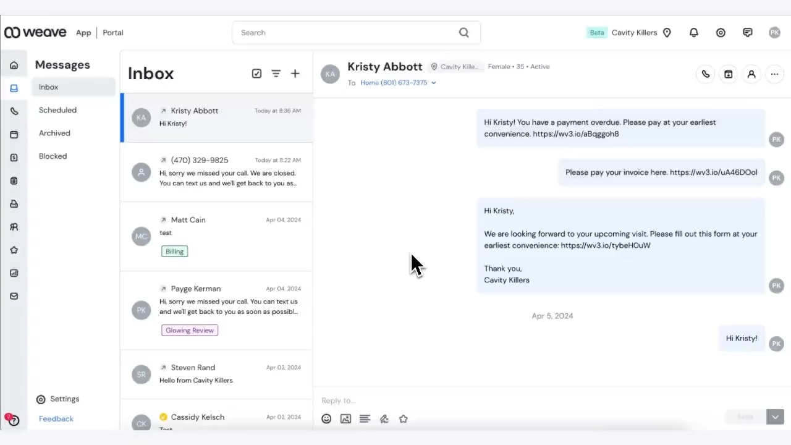Image resolution: width=791 pixels, height=445 pixels.
Task: Open the three-dot more options menu
Action: pos(774,74)
